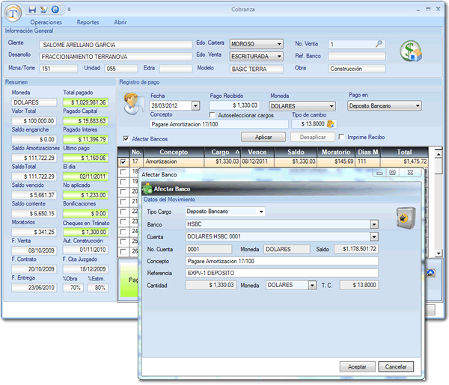Click Cancelar in Afectar Banco dialog

pos(396,367)
